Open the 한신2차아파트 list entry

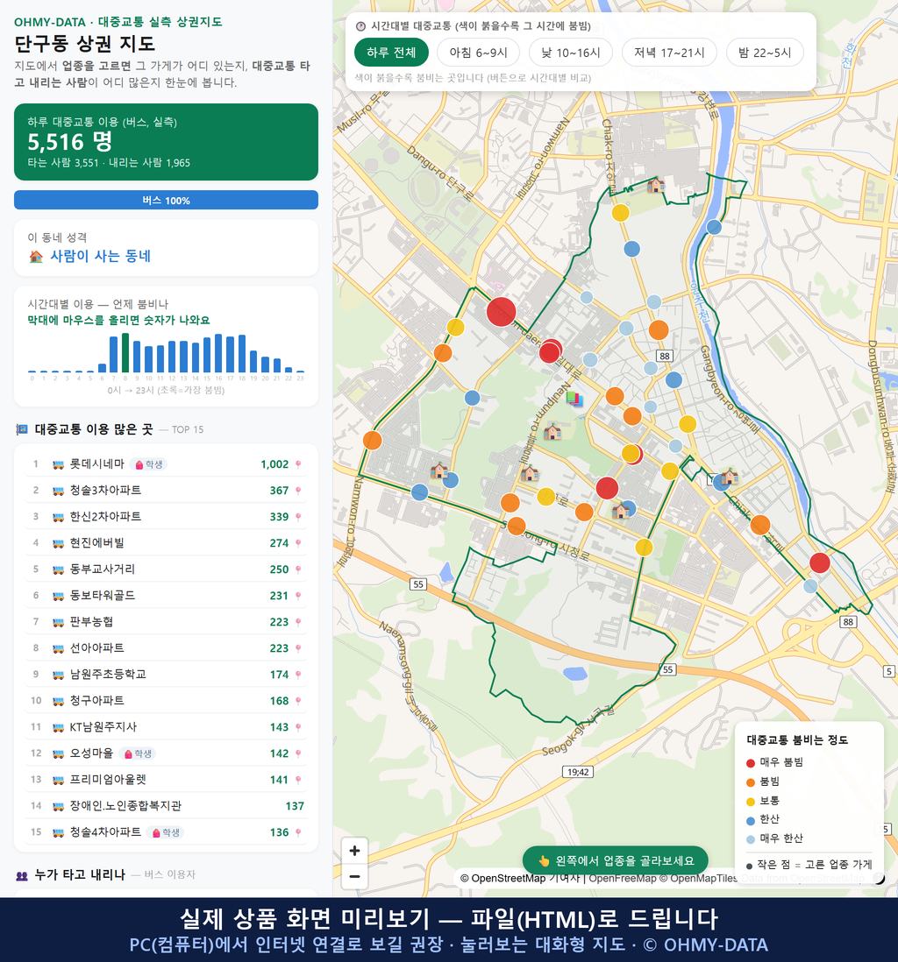pyautogui.click(x=166, y=517)
